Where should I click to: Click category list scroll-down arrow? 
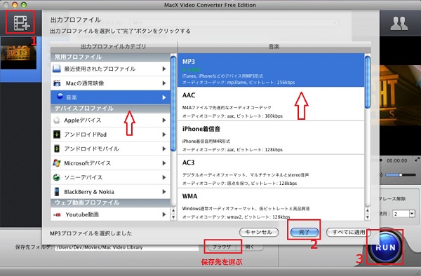point(173,217)
